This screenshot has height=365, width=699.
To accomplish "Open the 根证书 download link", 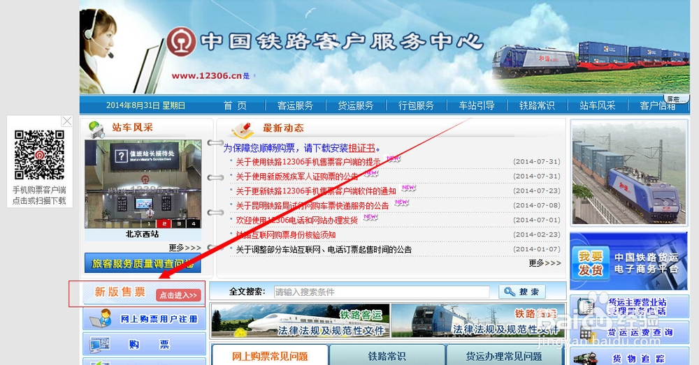I will 361,148.
